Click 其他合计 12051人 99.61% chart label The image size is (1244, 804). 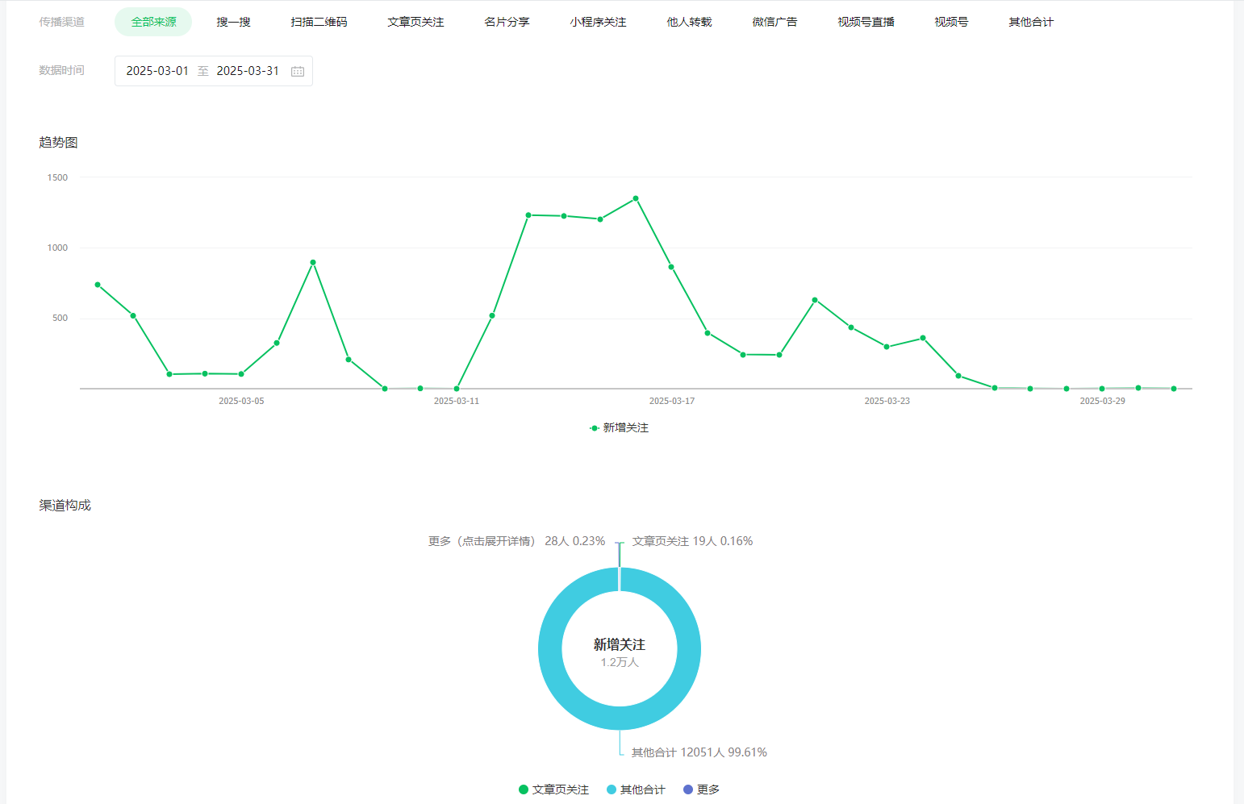pos(699,752)
